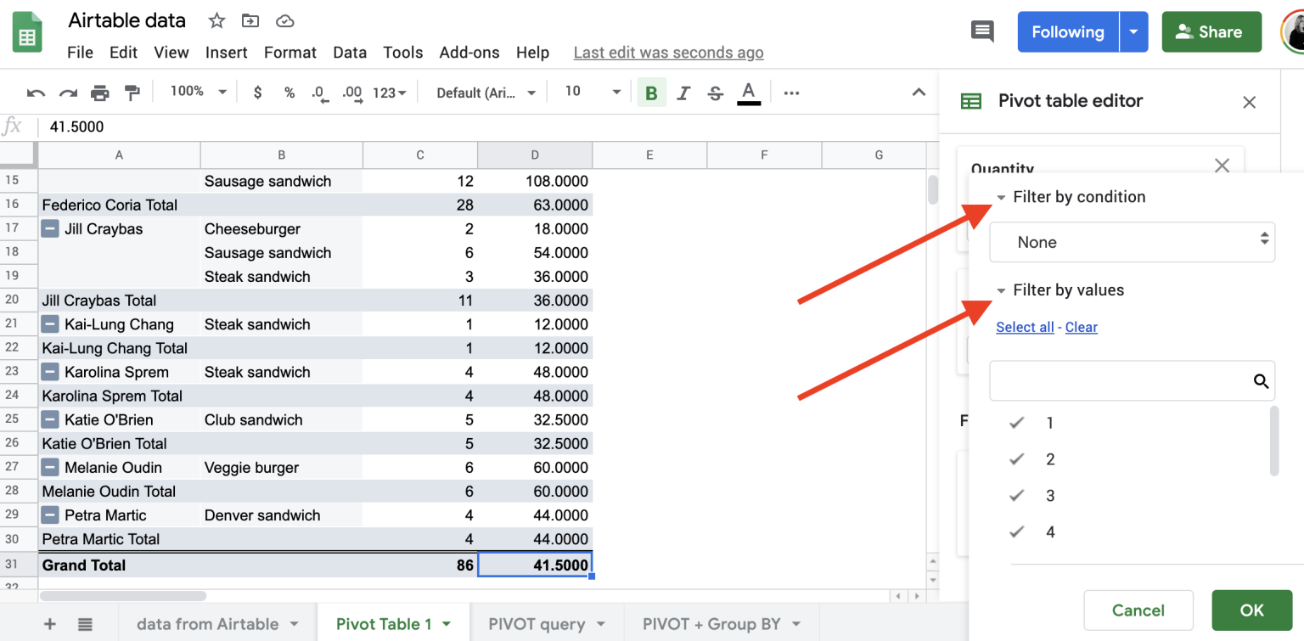Uncheck value 1 in the filter list
The width and height of the screenshot is (1304, 641).
click(x=1016, y=422)
